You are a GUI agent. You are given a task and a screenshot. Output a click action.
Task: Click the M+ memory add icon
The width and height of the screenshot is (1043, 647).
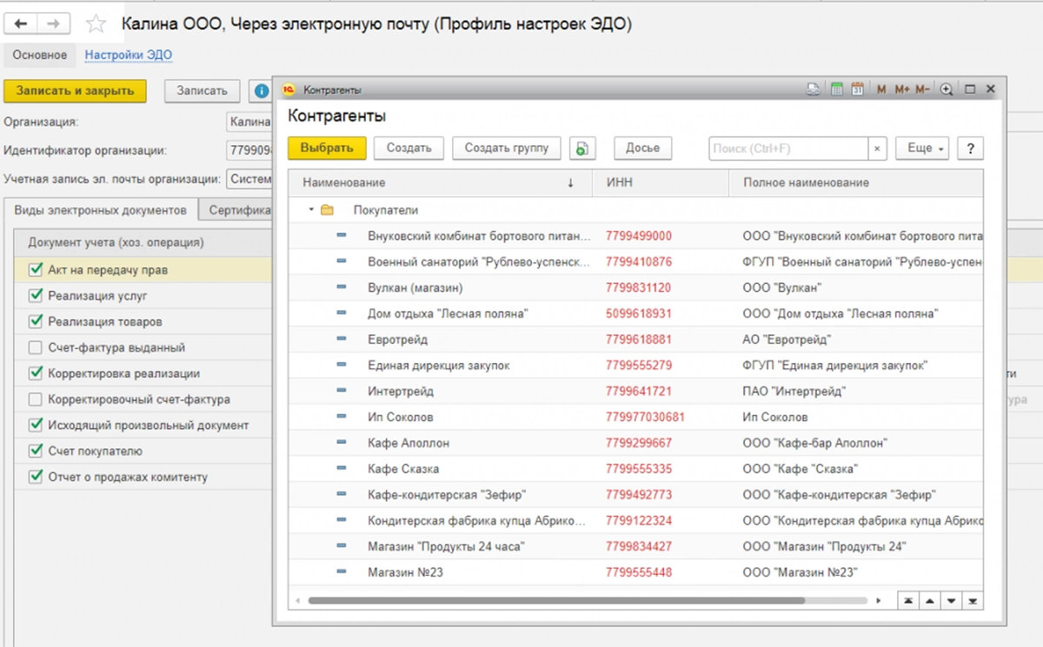901,89
